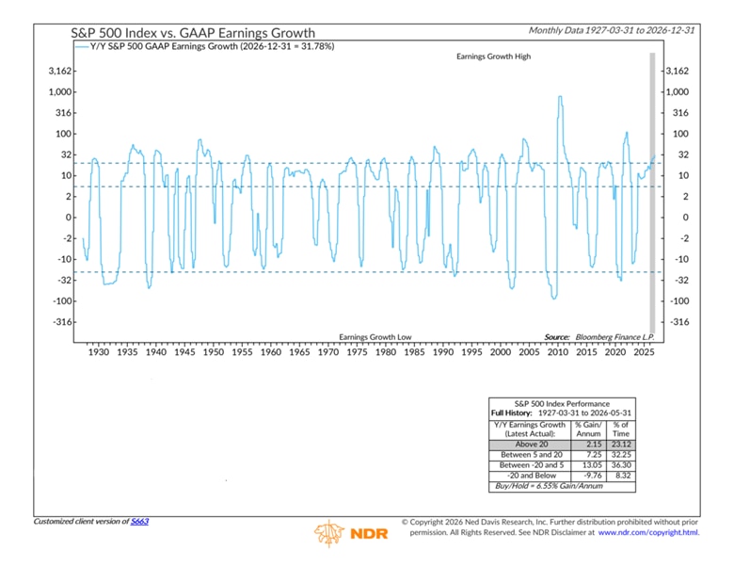The image size is (734, 567).
Task: Click the 32.25 percent of time value
Action: pyautogui.click(x=621, y=455)
